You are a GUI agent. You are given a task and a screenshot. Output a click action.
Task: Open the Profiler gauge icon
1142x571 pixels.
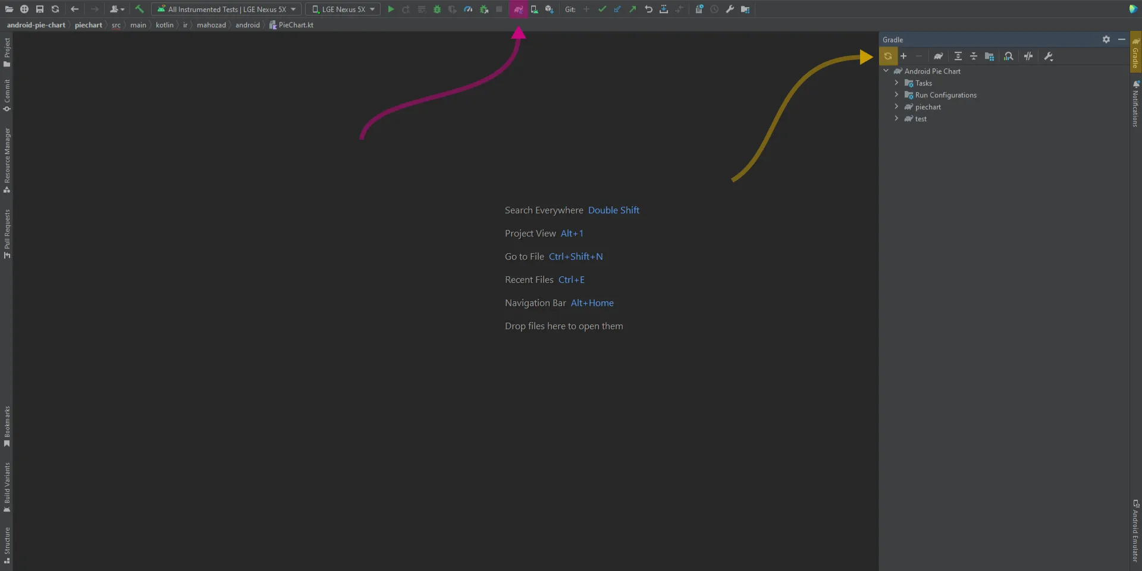(x=468, y=9)
